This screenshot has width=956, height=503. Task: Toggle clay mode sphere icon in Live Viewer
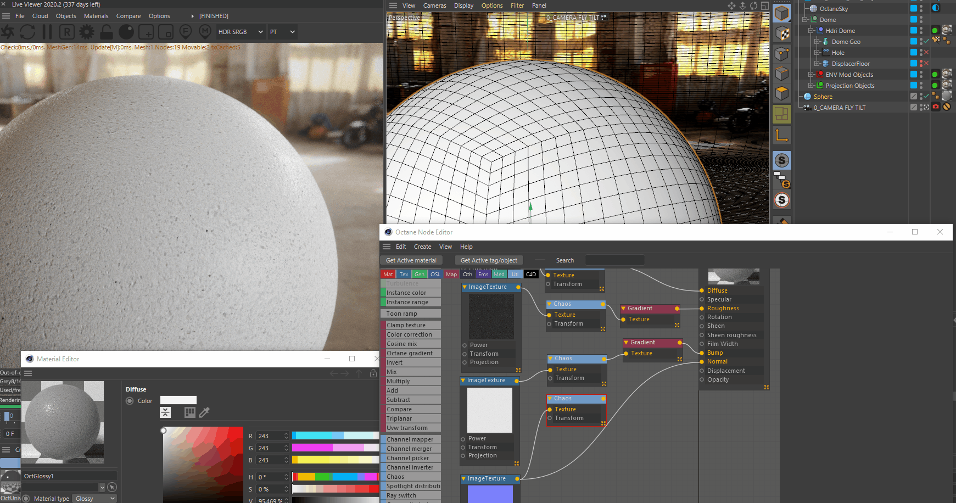[126, 32]
